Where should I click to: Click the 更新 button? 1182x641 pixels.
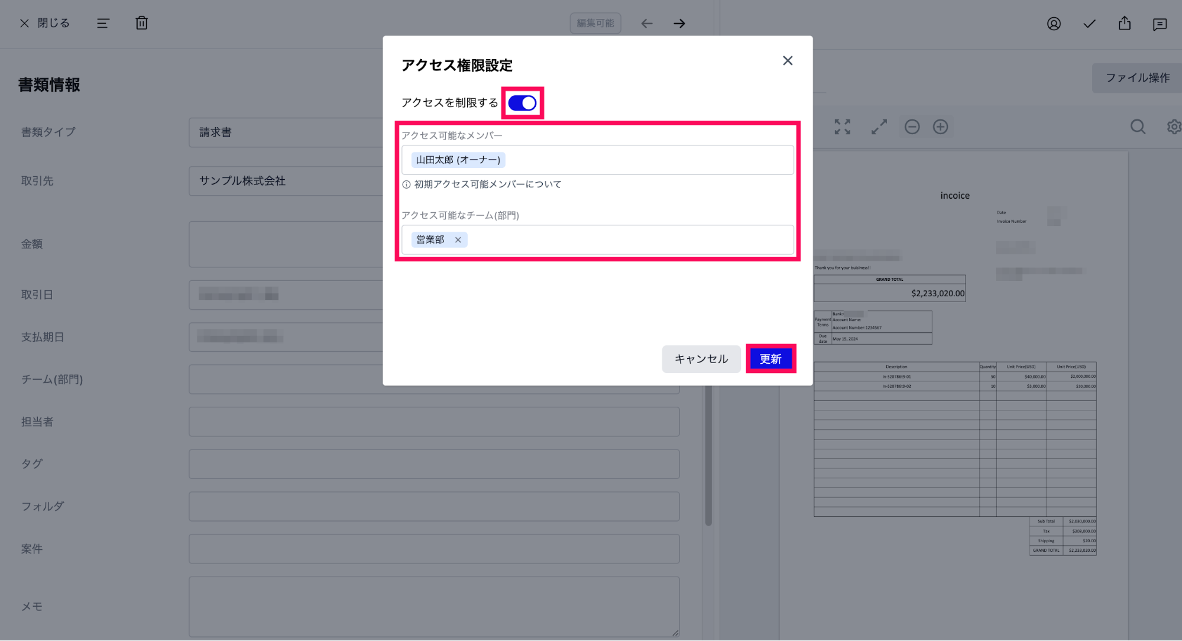point(771,359)
